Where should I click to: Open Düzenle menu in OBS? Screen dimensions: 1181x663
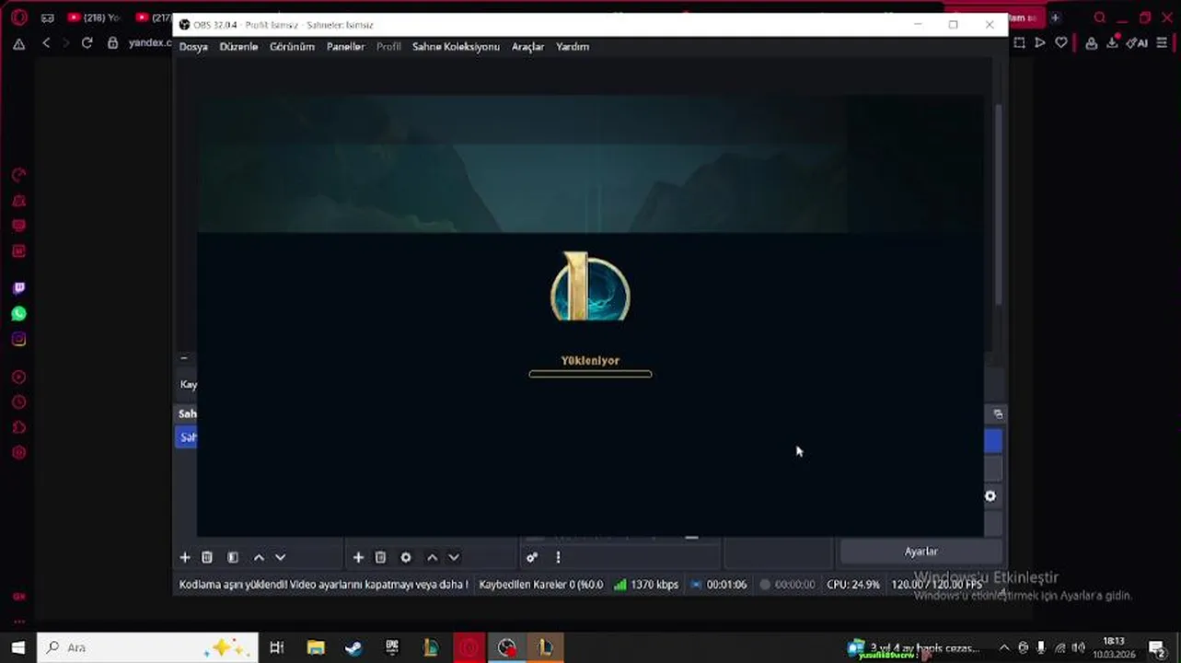pos(238,47)
